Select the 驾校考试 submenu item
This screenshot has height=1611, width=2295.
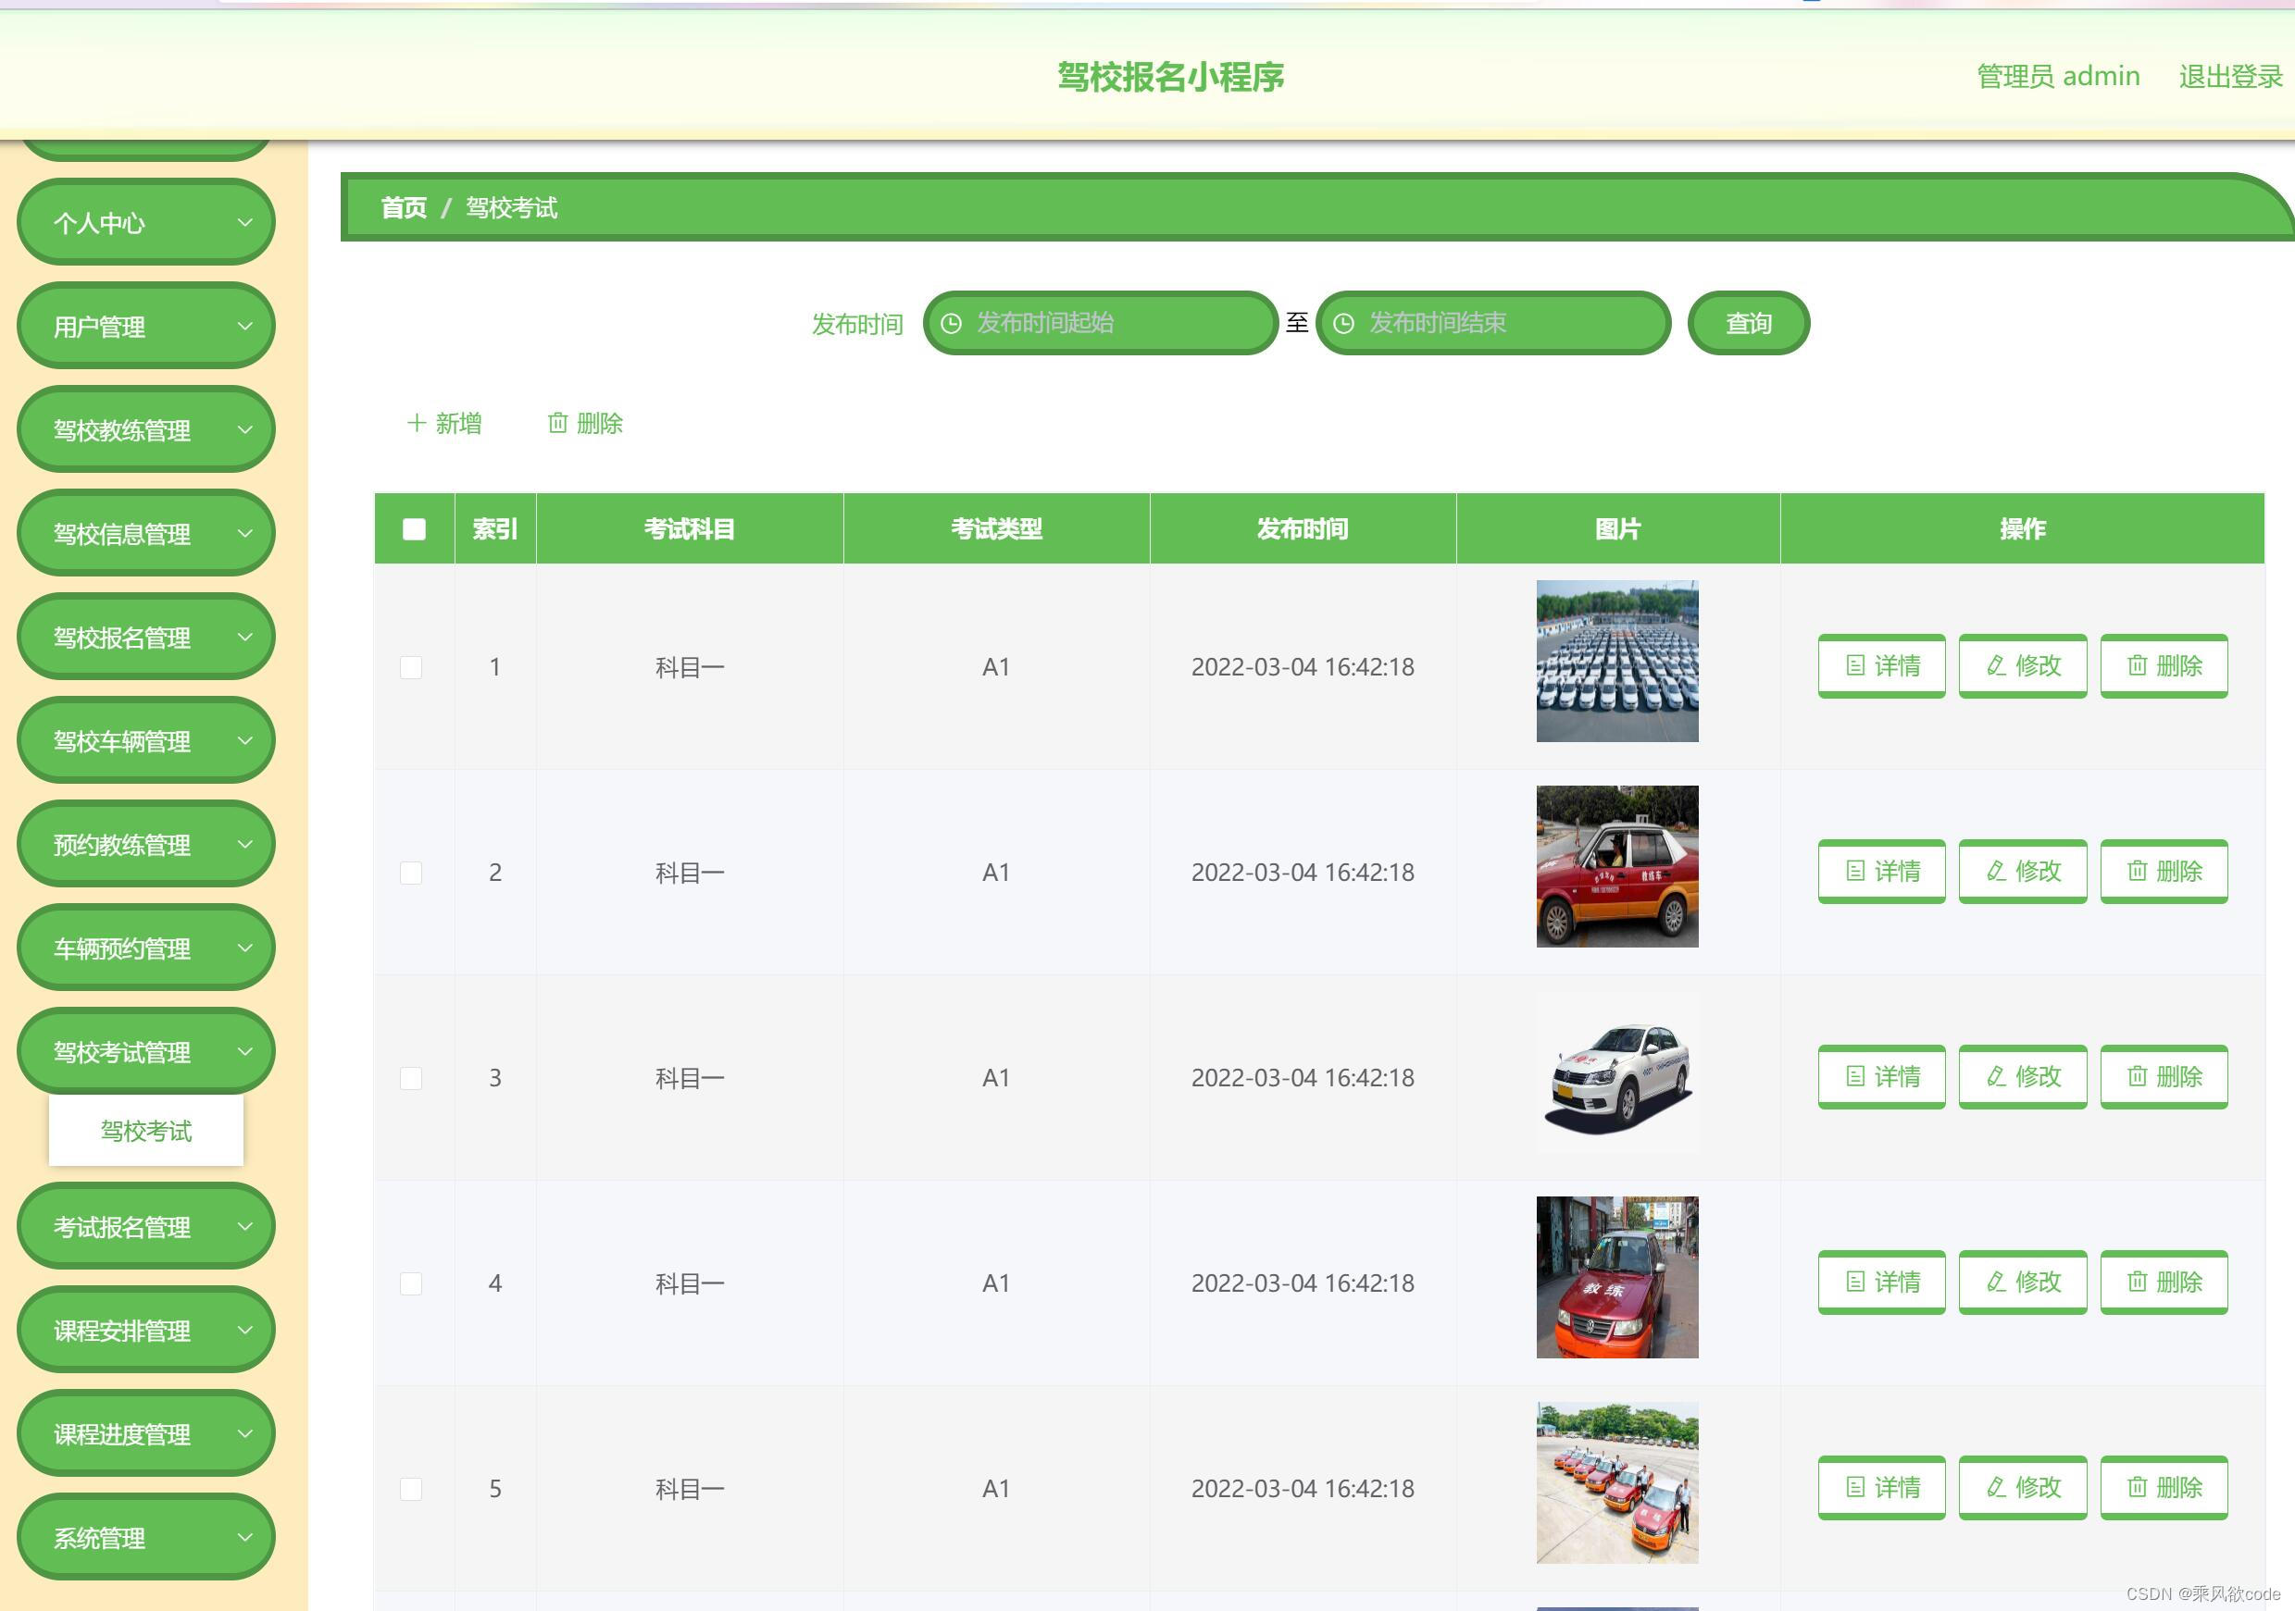[x=146, y=1131]
